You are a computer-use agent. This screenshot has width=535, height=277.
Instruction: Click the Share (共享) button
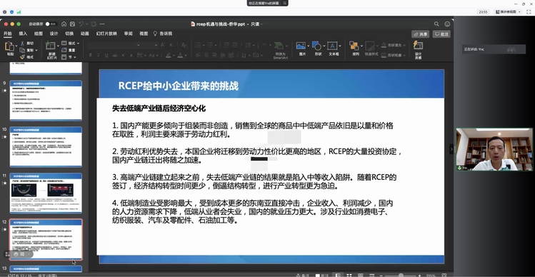pos(420,34)
